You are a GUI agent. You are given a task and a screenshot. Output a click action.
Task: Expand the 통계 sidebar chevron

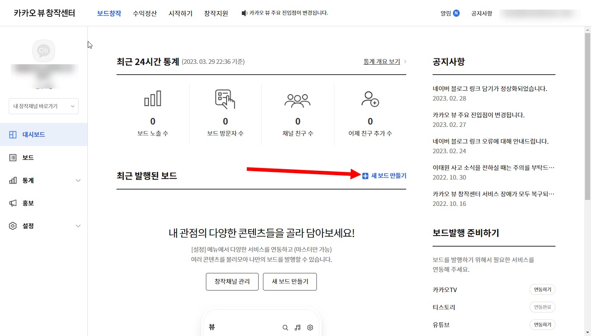click(x=78, y=180)
